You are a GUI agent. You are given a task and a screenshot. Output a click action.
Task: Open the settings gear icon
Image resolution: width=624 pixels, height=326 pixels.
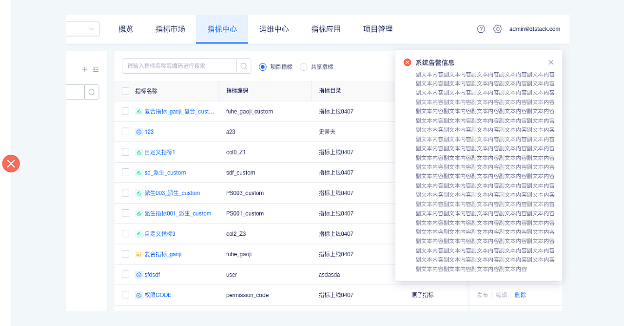[x=497, y=29]
